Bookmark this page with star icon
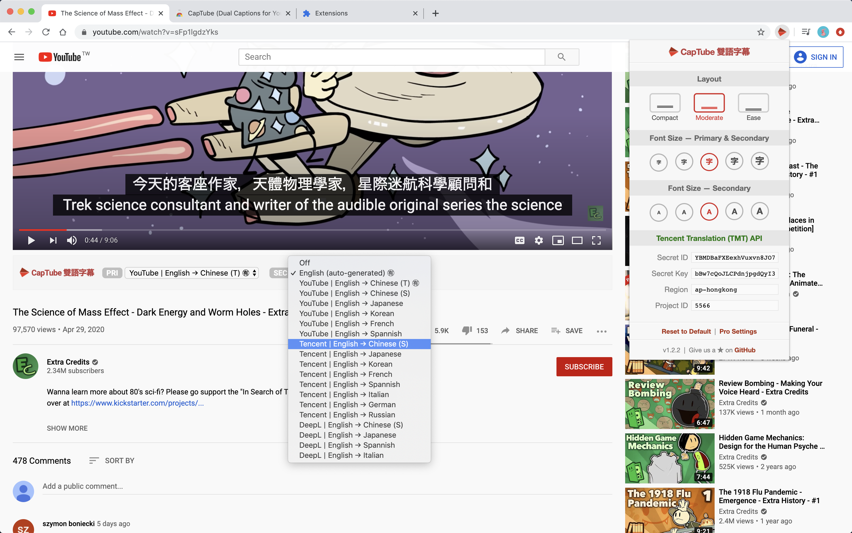Viewport: 852px width, 533px height. 760,32
